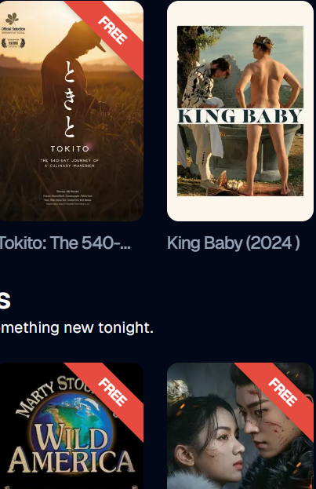Image resolution: width=316 pixels, height=489 pixels.
Task: Open the bloodied couple drama poster
Action: tap(240, 425)
